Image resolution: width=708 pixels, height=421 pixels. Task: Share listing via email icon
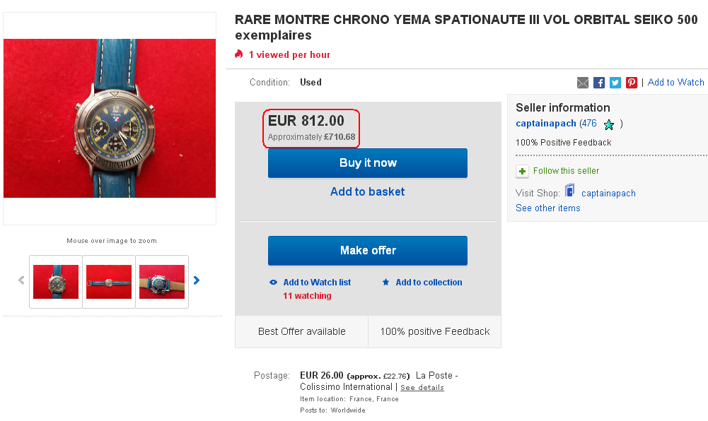pyautogui.click(x=583, y=83)
